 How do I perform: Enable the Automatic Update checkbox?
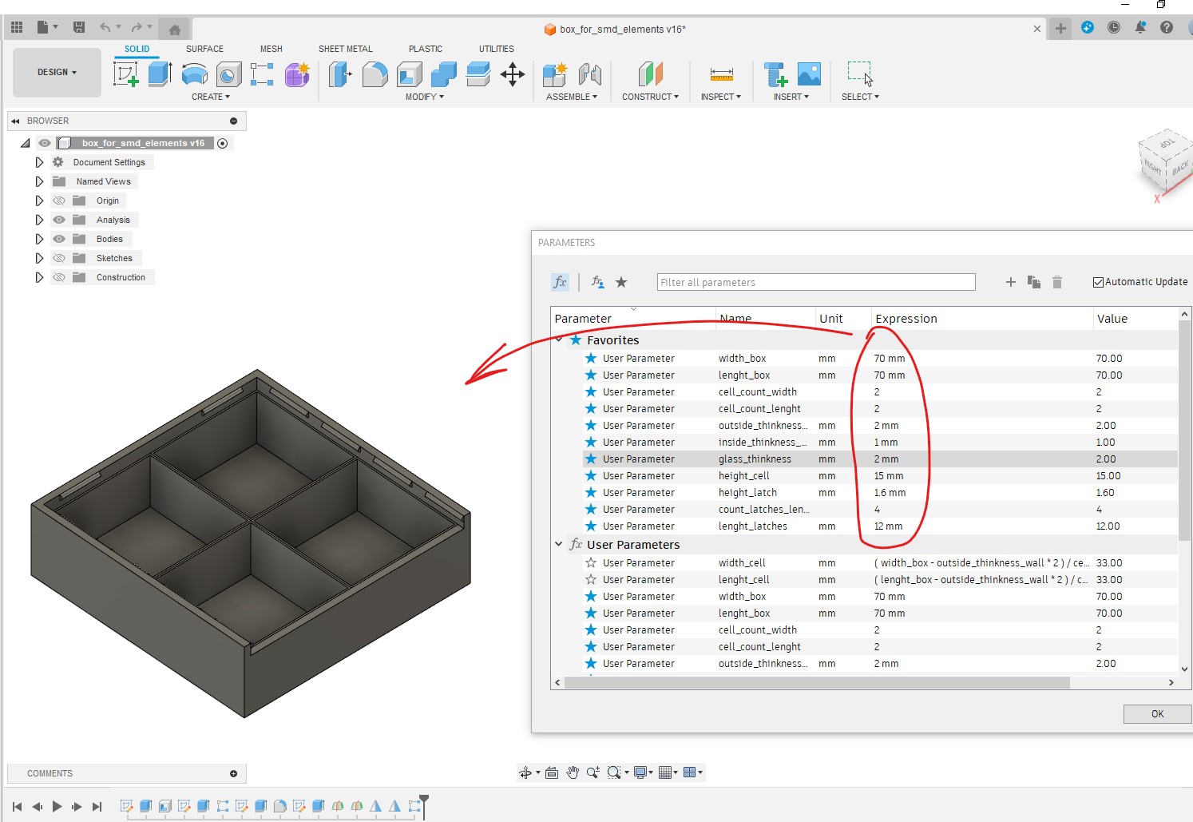click(x=1099, y=281)
